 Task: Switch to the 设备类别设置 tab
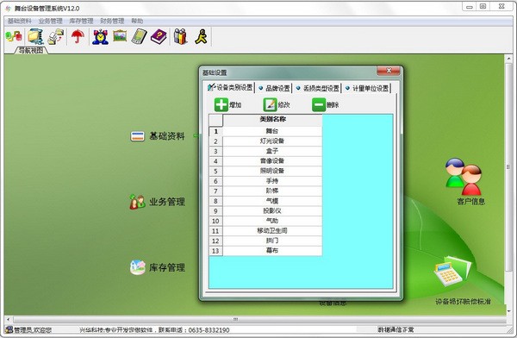[x=230, y=87]
